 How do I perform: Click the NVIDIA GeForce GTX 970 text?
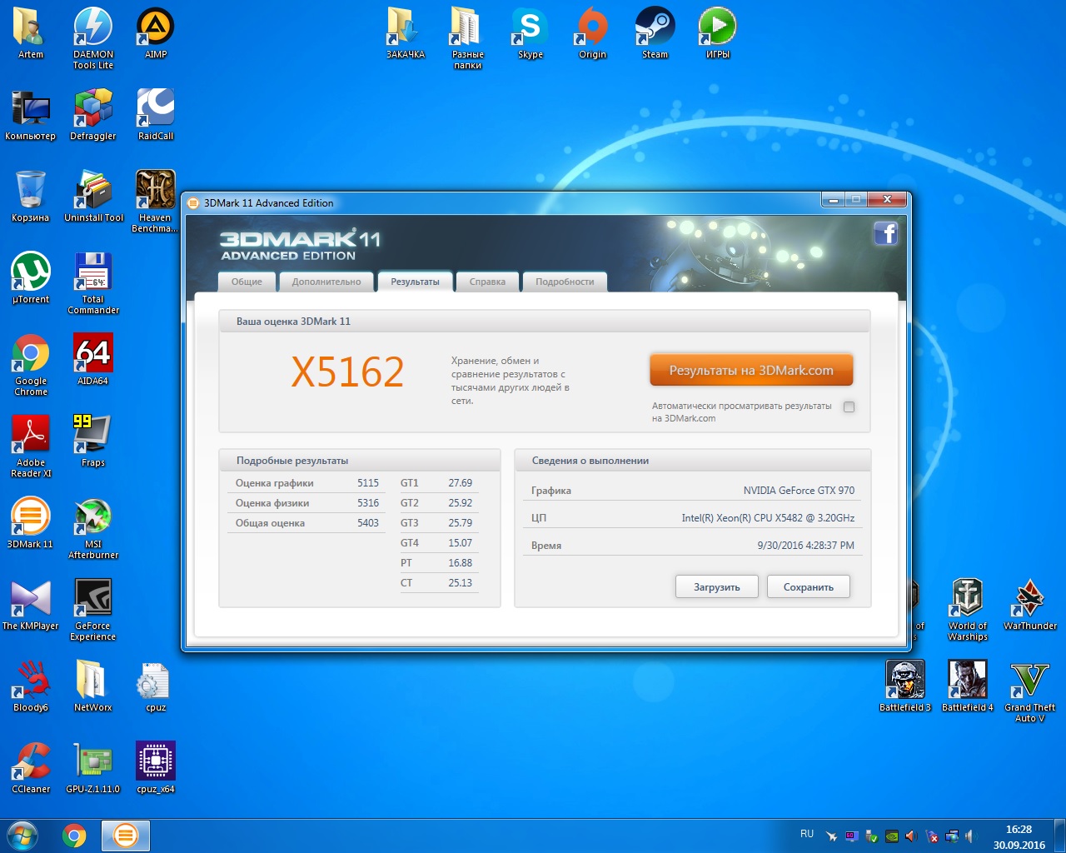click(x=799, y=491)
